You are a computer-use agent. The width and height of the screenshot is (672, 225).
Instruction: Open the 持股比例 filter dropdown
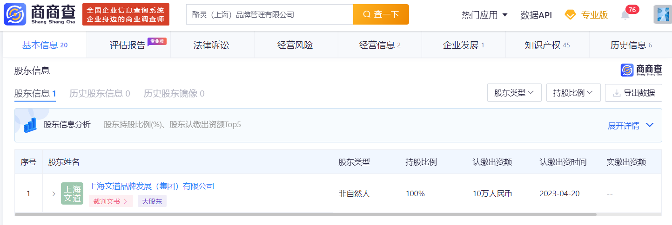[x=573, y=93]
